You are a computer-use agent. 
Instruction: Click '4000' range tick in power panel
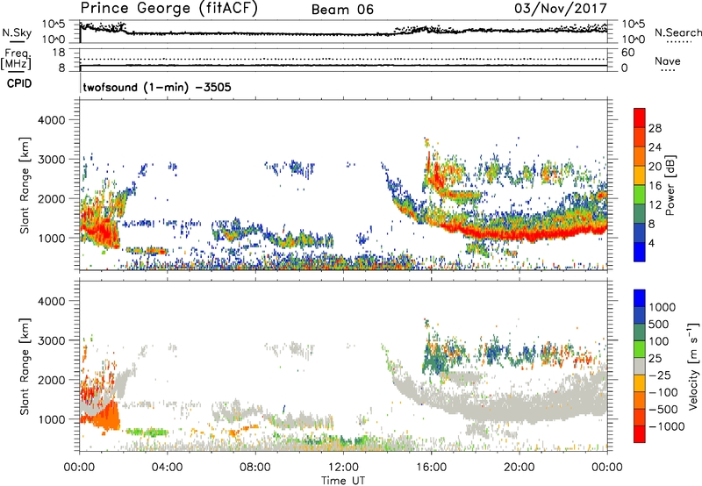point(51,120)
